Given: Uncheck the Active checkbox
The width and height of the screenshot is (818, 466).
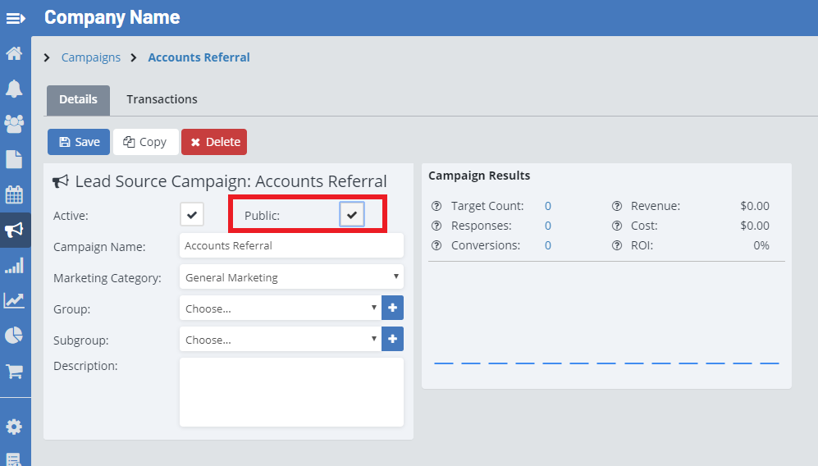Looking at the screenshot, I should [x=192, y=215].
